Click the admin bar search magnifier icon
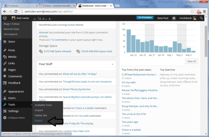This screenshot has width=209, height=137. click(201, 18)
